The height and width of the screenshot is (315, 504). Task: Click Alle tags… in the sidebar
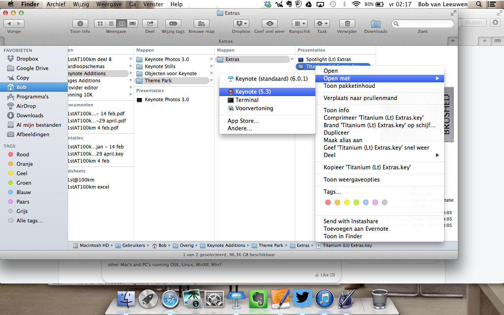(34, 220)
